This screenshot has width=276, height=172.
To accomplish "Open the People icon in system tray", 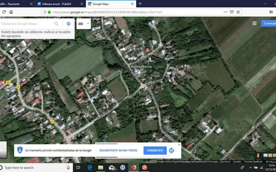I will pos(242,168).
